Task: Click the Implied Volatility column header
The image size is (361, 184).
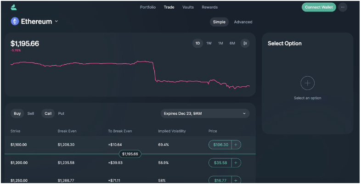Action: click(x=172, y=131)
